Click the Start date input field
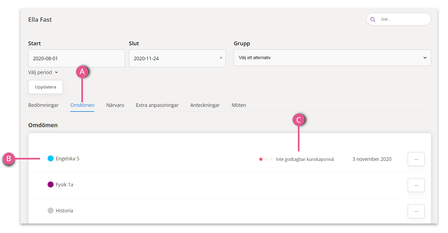 76,58
